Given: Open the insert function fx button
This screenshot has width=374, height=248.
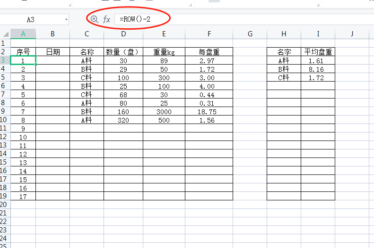Looking at the screenshot, I should tap(106, 19).
